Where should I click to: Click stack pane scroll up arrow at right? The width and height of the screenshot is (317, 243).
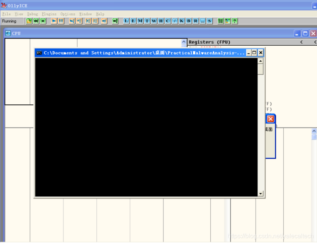pyautogui.click(x=314, y=131)
